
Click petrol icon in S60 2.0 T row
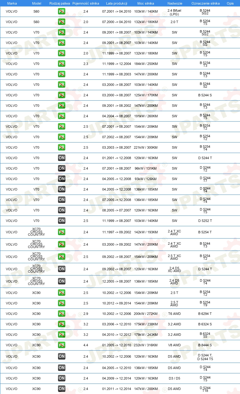click(61, 22)
